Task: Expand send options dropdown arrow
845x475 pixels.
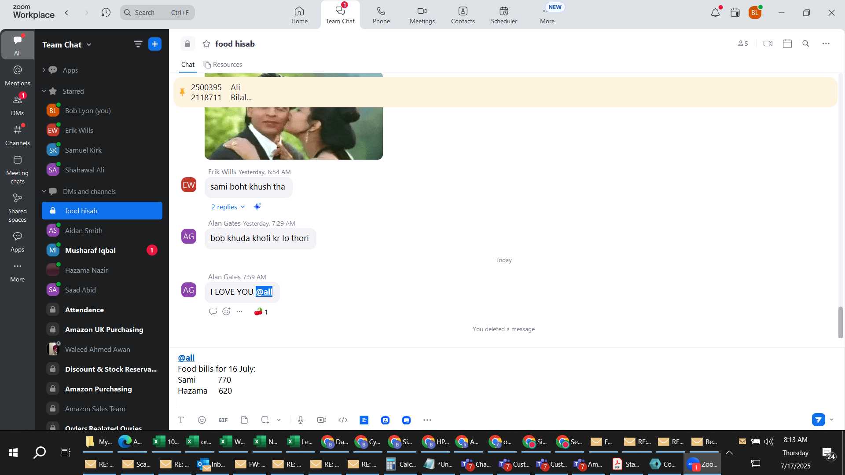Action: click(x=831, y=420)
